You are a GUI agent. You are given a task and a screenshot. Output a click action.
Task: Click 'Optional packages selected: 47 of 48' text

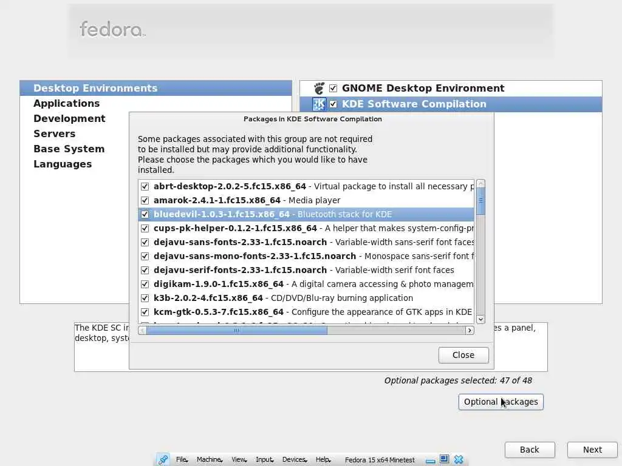point(458,380)
